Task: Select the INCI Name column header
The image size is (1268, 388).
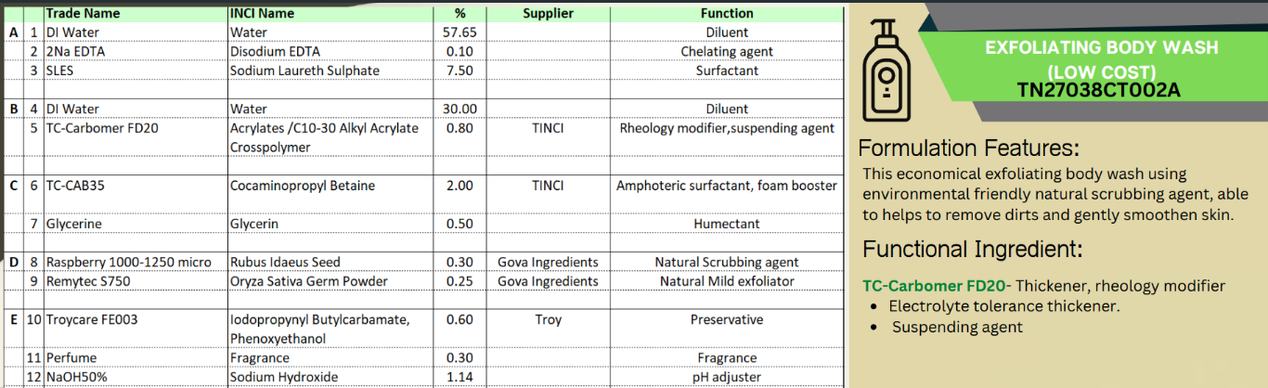Action: point(262,13)
